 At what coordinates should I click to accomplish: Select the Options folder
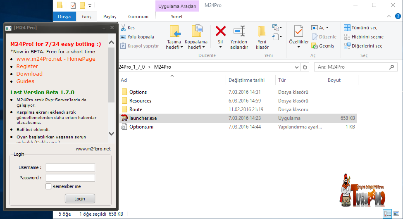click(238, 92)
